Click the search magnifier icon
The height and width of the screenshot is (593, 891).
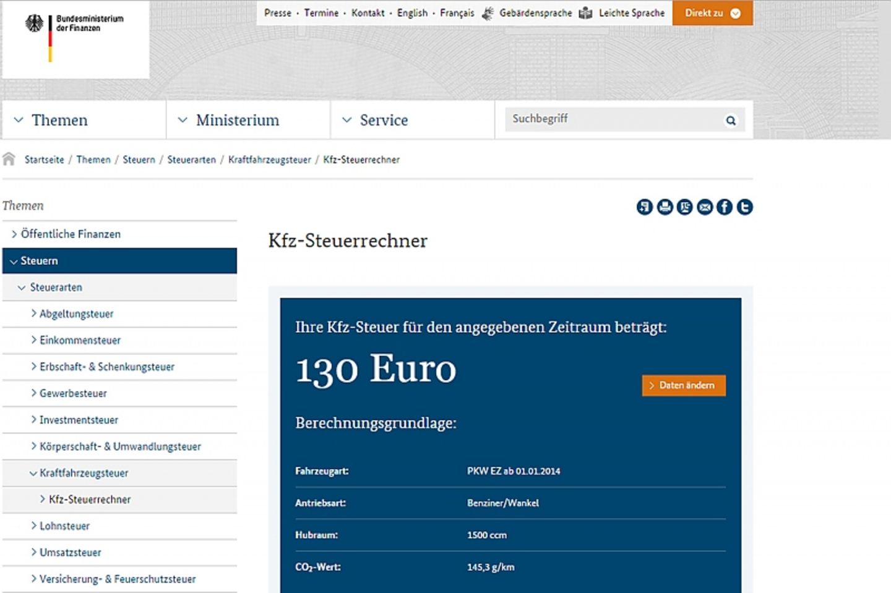731,121
